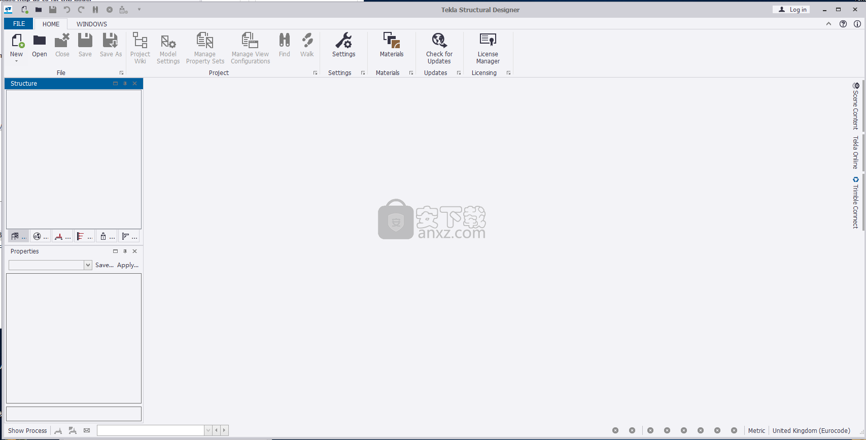Viewport: 866px width, 440px height.
Task: Click quick access binoculars Find icon
Action: [x=95, y=10]
